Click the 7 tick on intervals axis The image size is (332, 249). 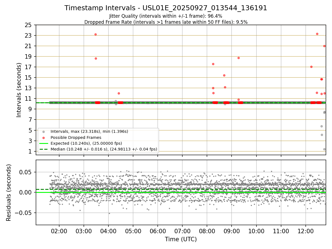[30, 120]
